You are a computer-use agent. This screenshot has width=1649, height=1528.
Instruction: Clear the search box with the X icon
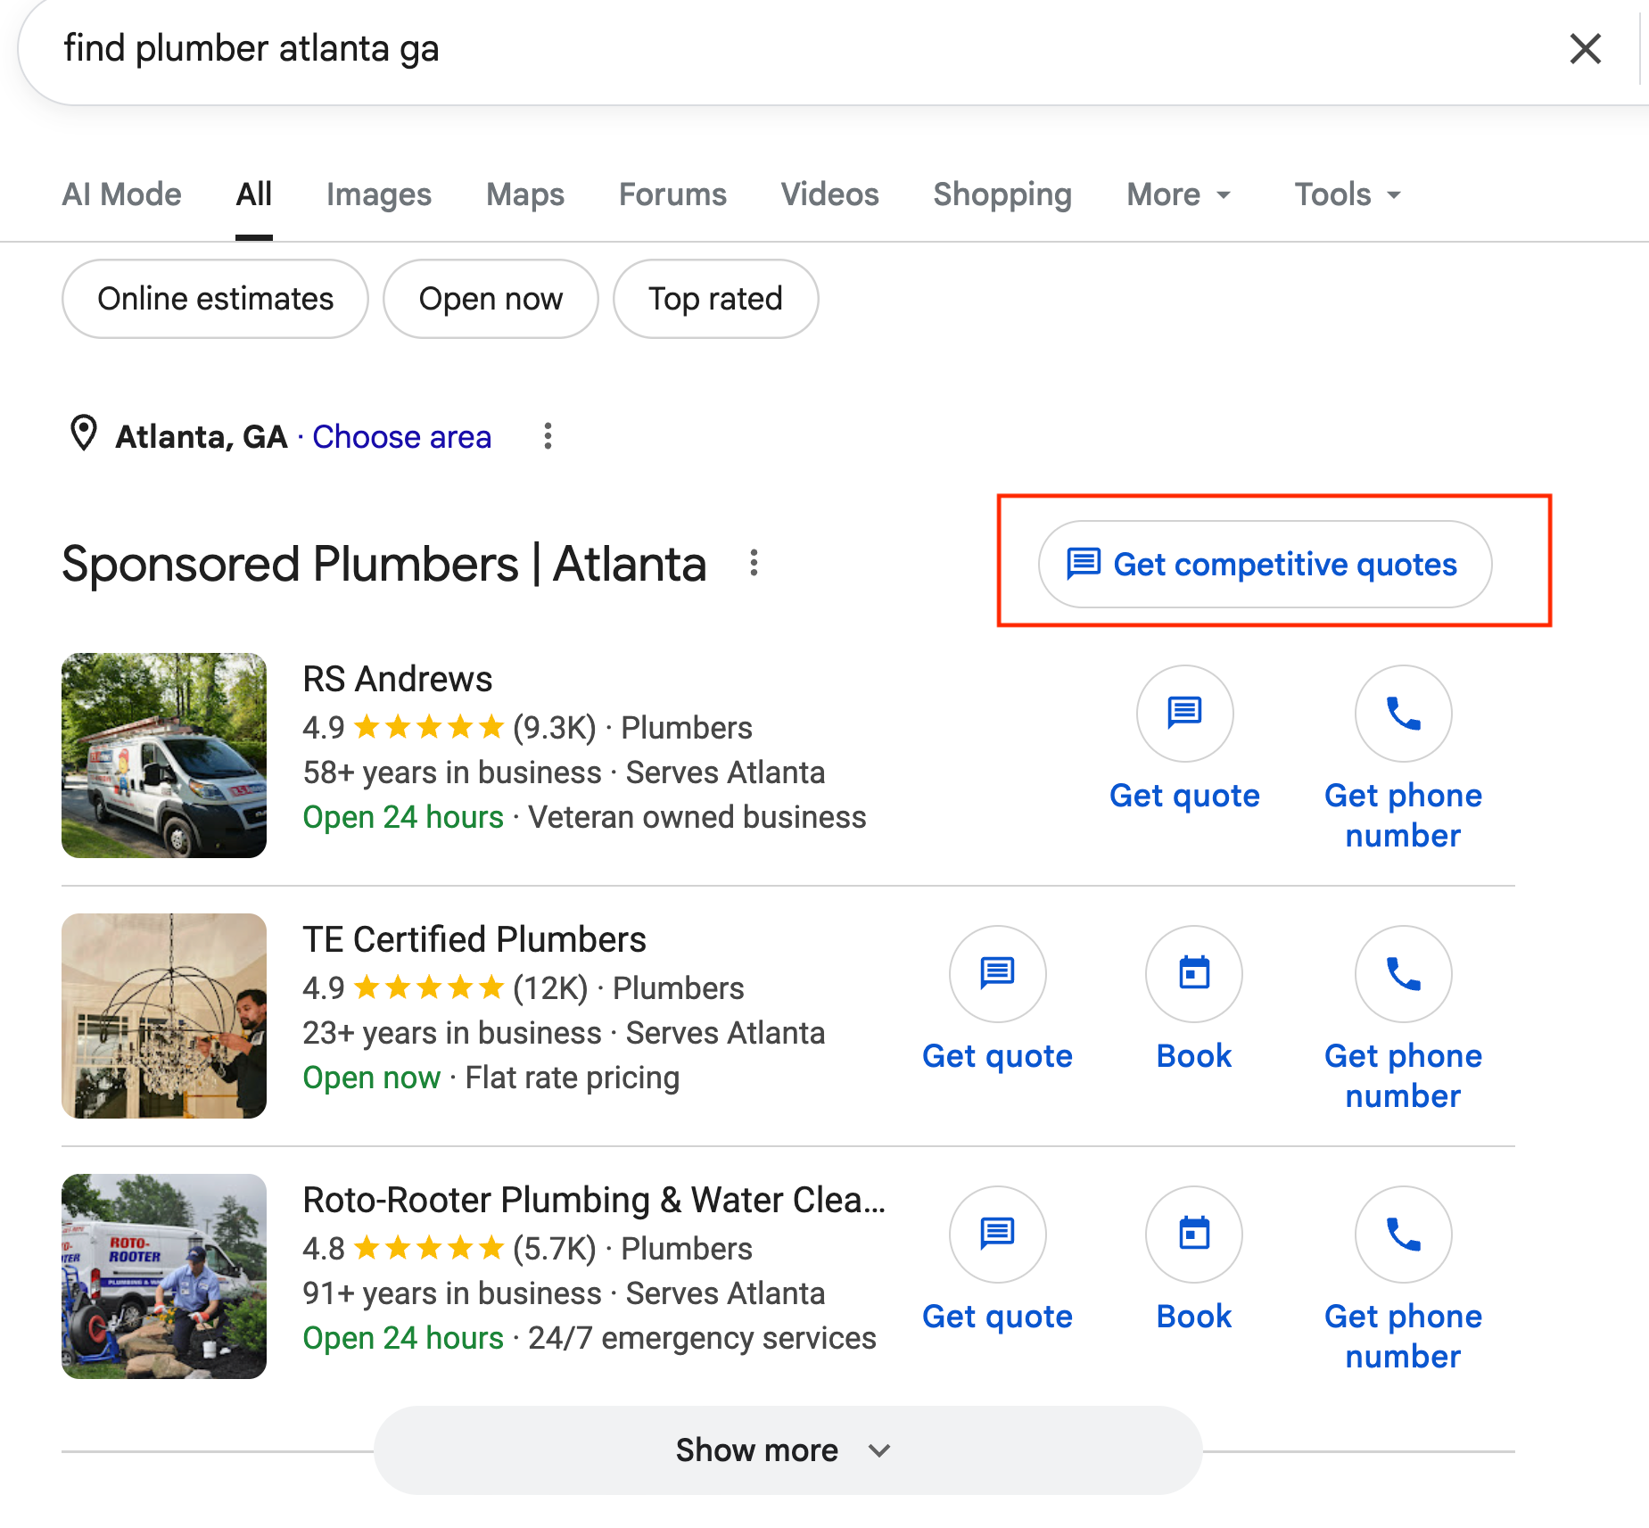(1585, 49)
